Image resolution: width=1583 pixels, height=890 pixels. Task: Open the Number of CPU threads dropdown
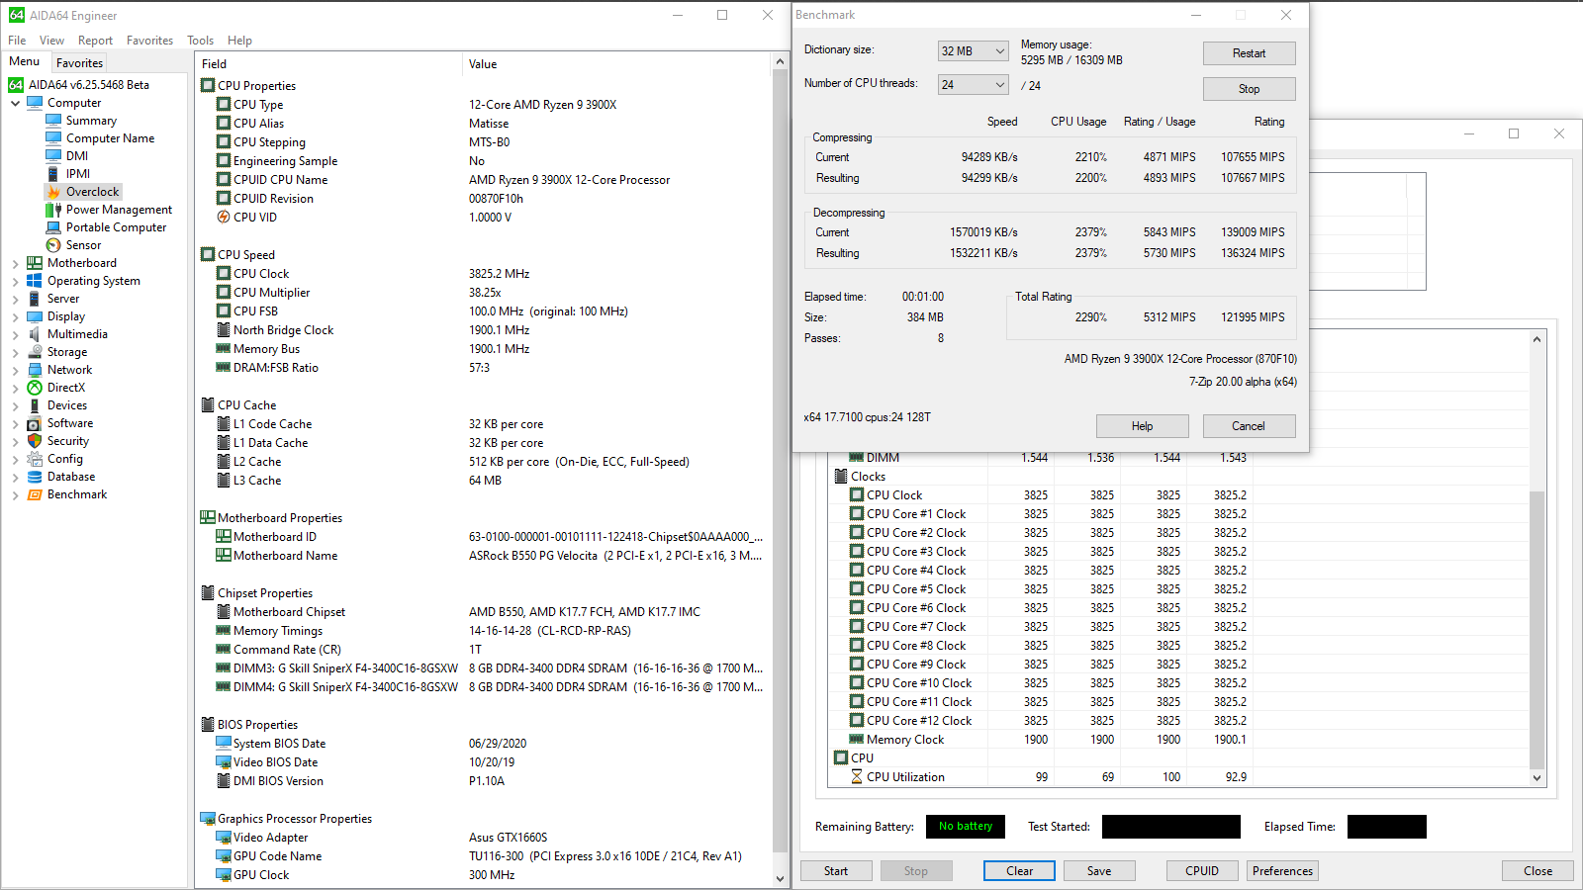coord(973,85)
